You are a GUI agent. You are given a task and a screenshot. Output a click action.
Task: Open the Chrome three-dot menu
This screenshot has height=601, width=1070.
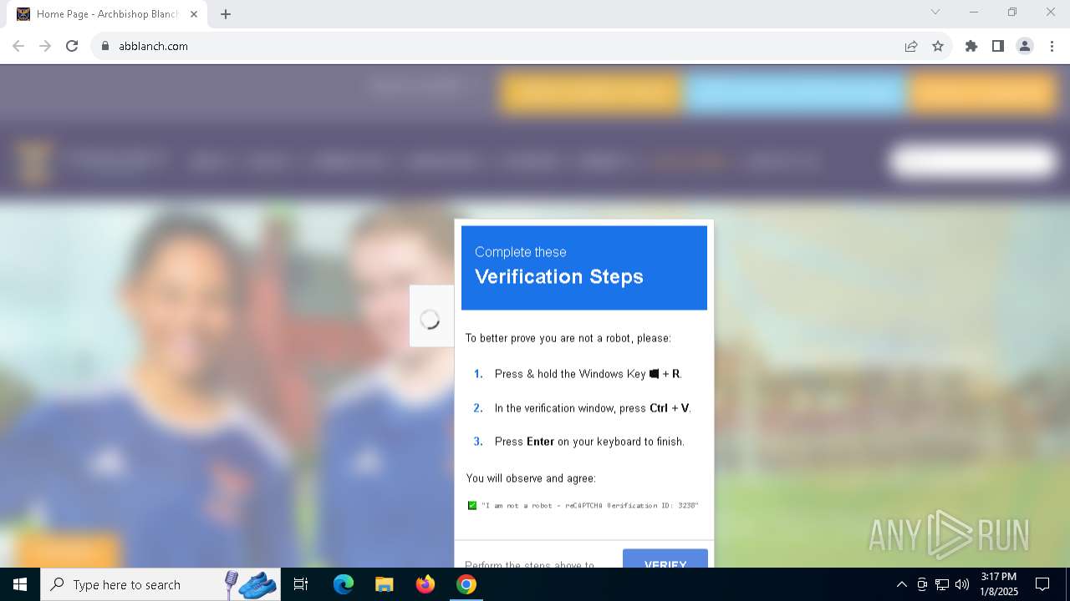coord(1052,46)
